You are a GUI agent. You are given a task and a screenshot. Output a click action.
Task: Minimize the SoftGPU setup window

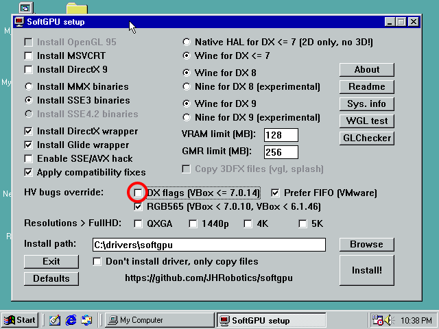pos(390,22)
